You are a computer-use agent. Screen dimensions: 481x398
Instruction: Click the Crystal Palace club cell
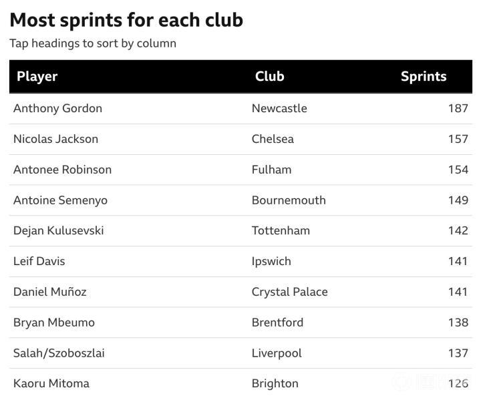(289, 292)
